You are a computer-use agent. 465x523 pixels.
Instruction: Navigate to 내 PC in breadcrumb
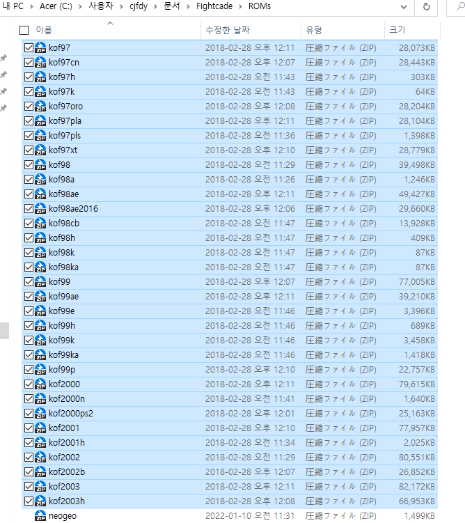[x=14, y=6]
